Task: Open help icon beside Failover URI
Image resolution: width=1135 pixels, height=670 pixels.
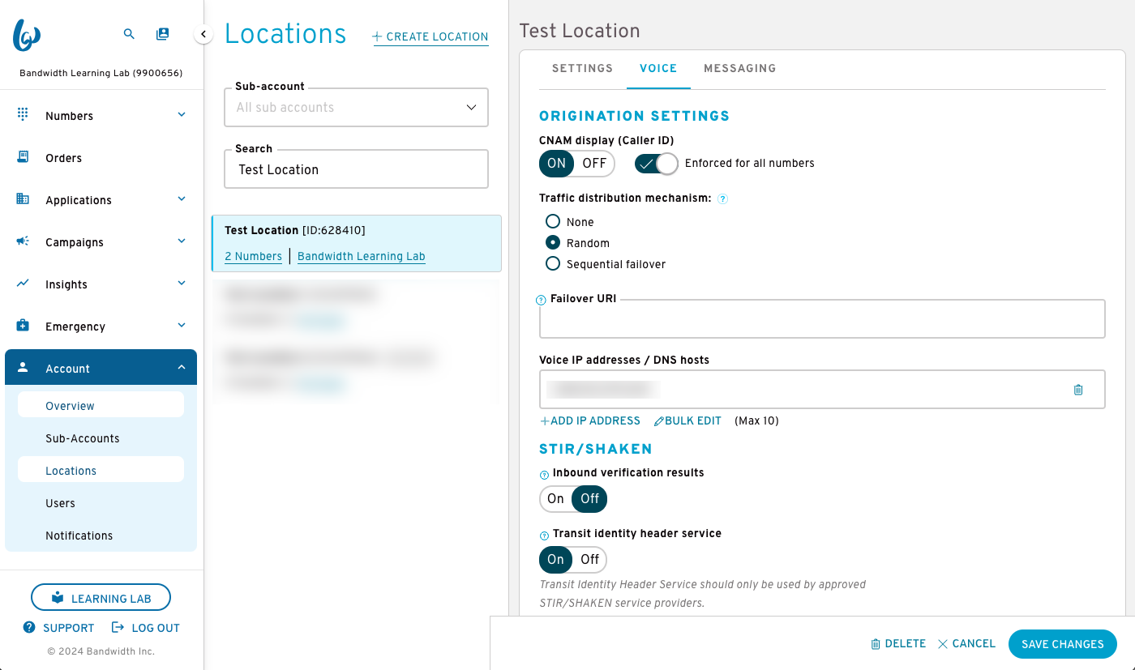Action: [542, 300]
